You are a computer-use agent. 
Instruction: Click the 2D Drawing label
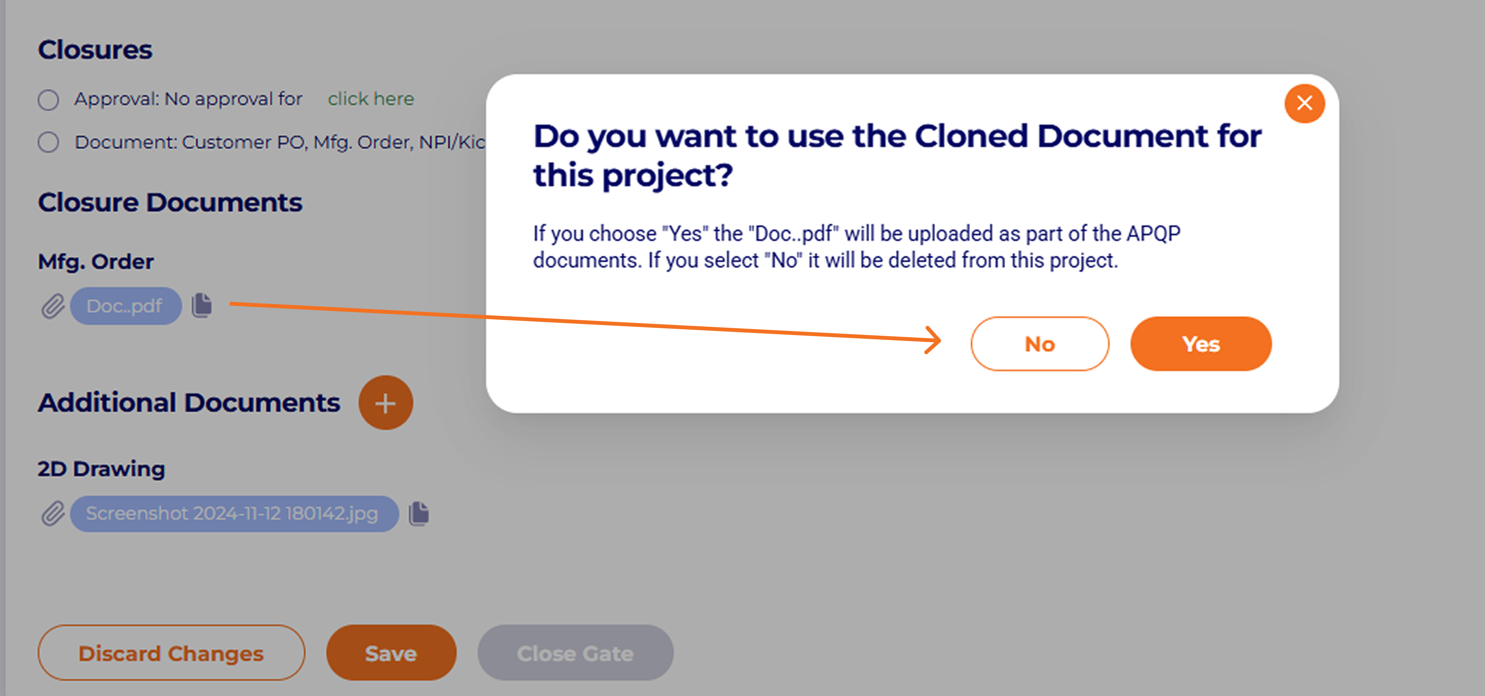101,469
